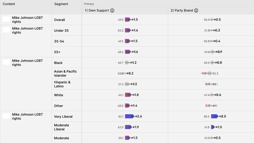Viewport: 254px width, 143px height.
Task: Click the Party Brand +0.6 value for White
Action: [x=218, y=95]
